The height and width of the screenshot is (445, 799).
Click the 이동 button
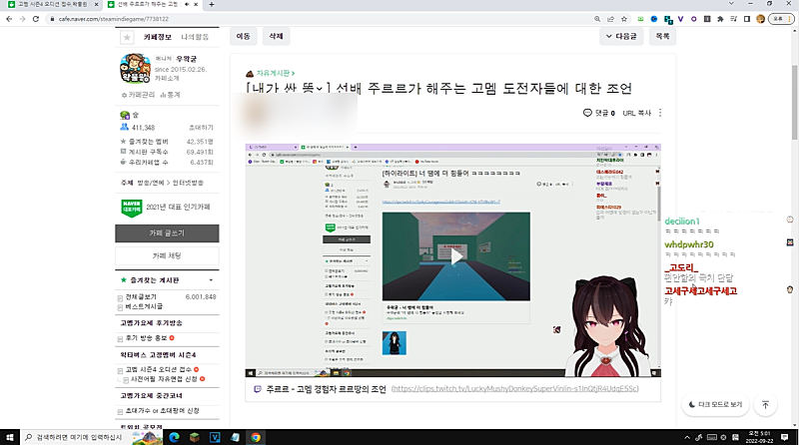tap(243, 36)
